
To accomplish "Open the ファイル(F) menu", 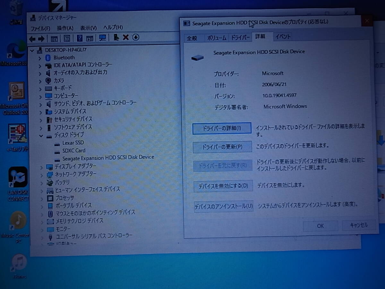I will point(40,28).
